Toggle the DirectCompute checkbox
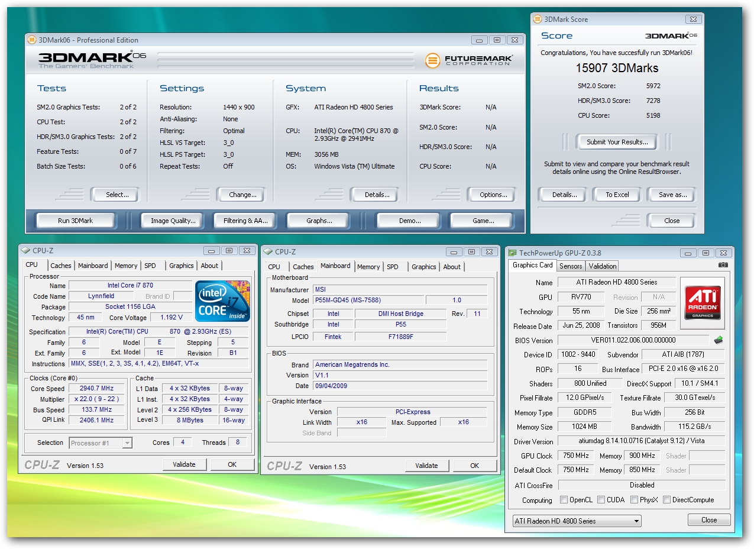Image resolution: width=754 pixels, height=549 pixels. [666, 500]
